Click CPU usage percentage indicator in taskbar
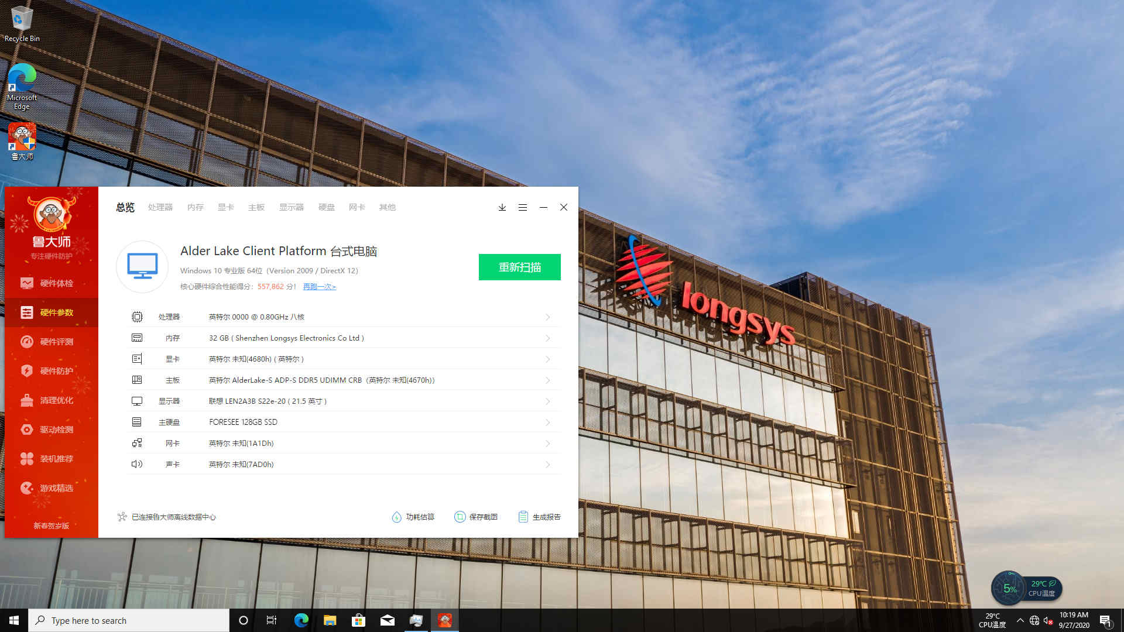Image resolution: width=1124 pixels, height=632 pixels. 1008,588
